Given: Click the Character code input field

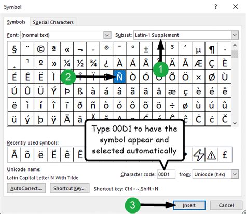Looking at the screenshot, I should 166,174.
